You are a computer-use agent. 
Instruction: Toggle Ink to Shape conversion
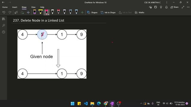point(108,12)
